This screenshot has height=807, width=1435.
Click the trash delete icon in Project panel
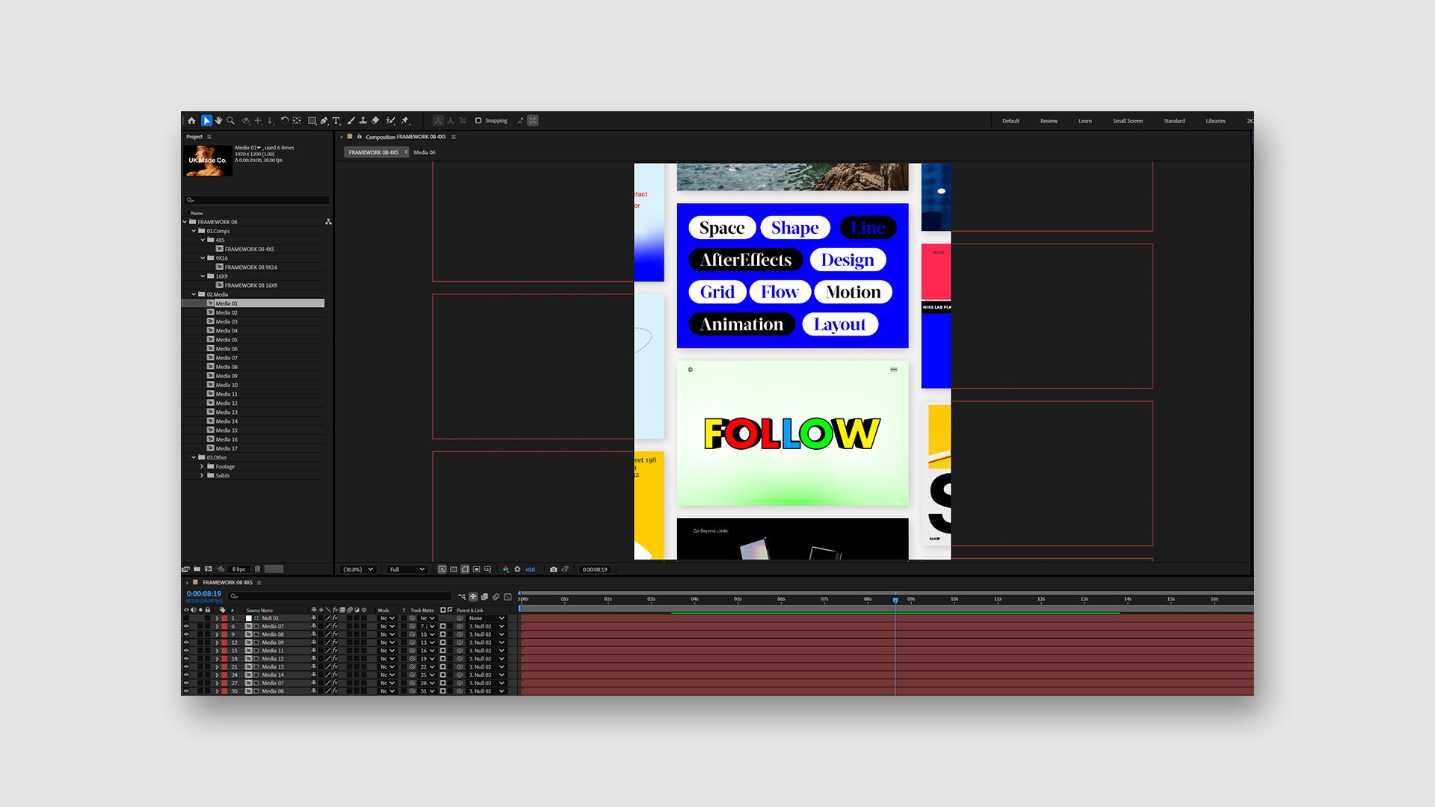pos(257,569)
